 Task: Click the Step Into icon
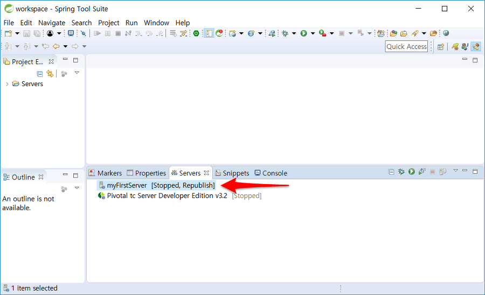(x=138, y=33)
